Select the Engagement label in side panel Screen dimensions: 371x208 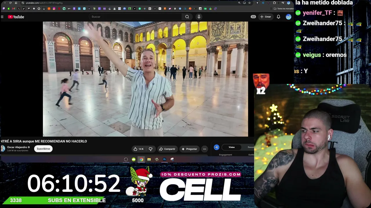click(x=225, y=155)
